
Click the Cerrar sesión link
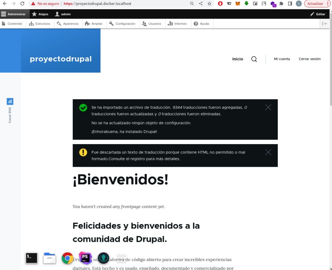[x=310, y=59]
